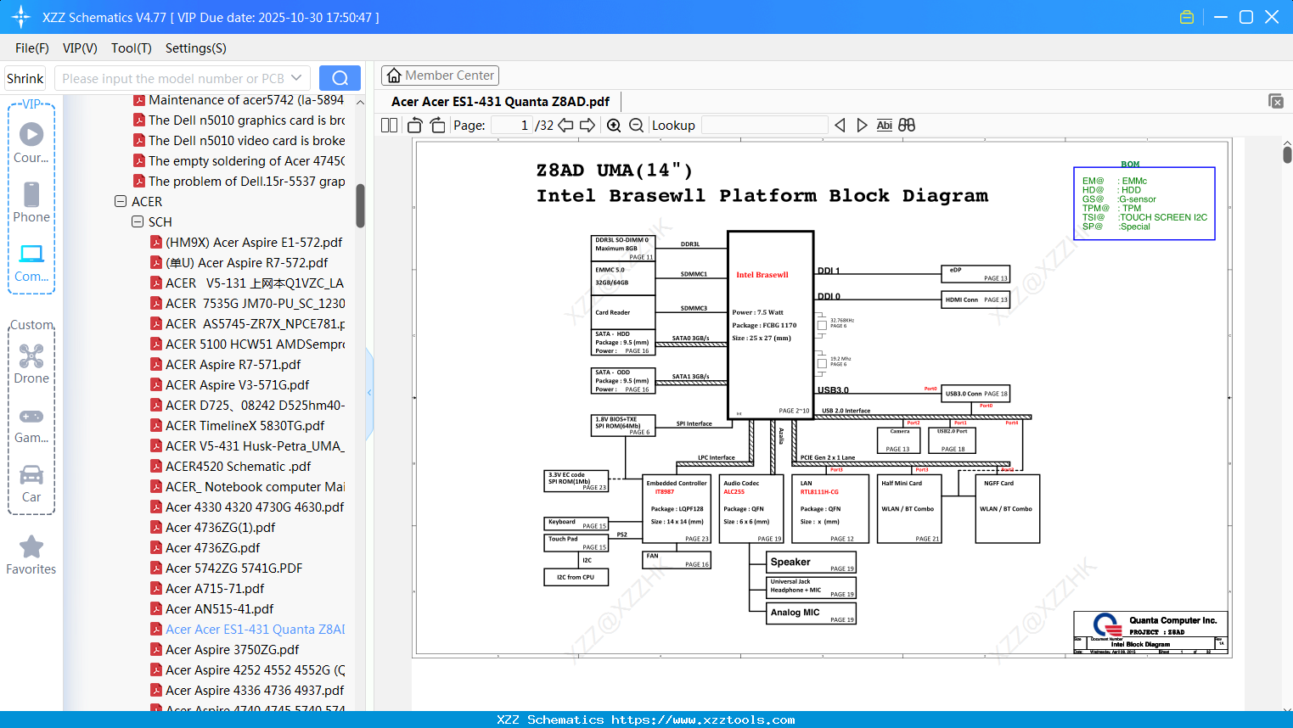This screenshot has height=728, width=1293.
Task: Collapse the ACER tree folder
Action: (x=121, y=202)
